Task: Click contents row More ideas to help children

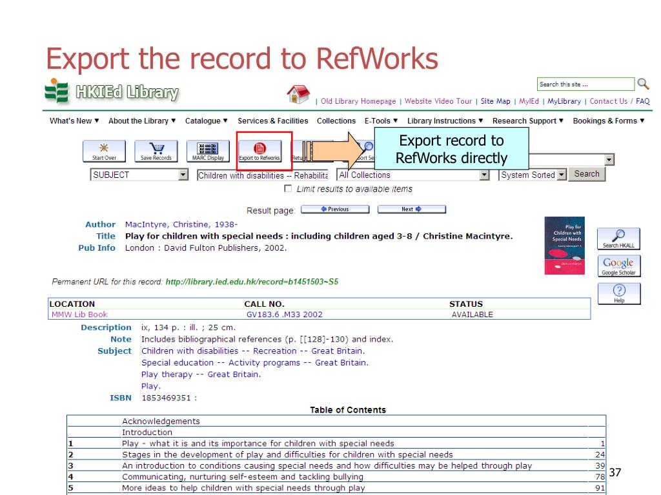Action: (x=336, y=488)
